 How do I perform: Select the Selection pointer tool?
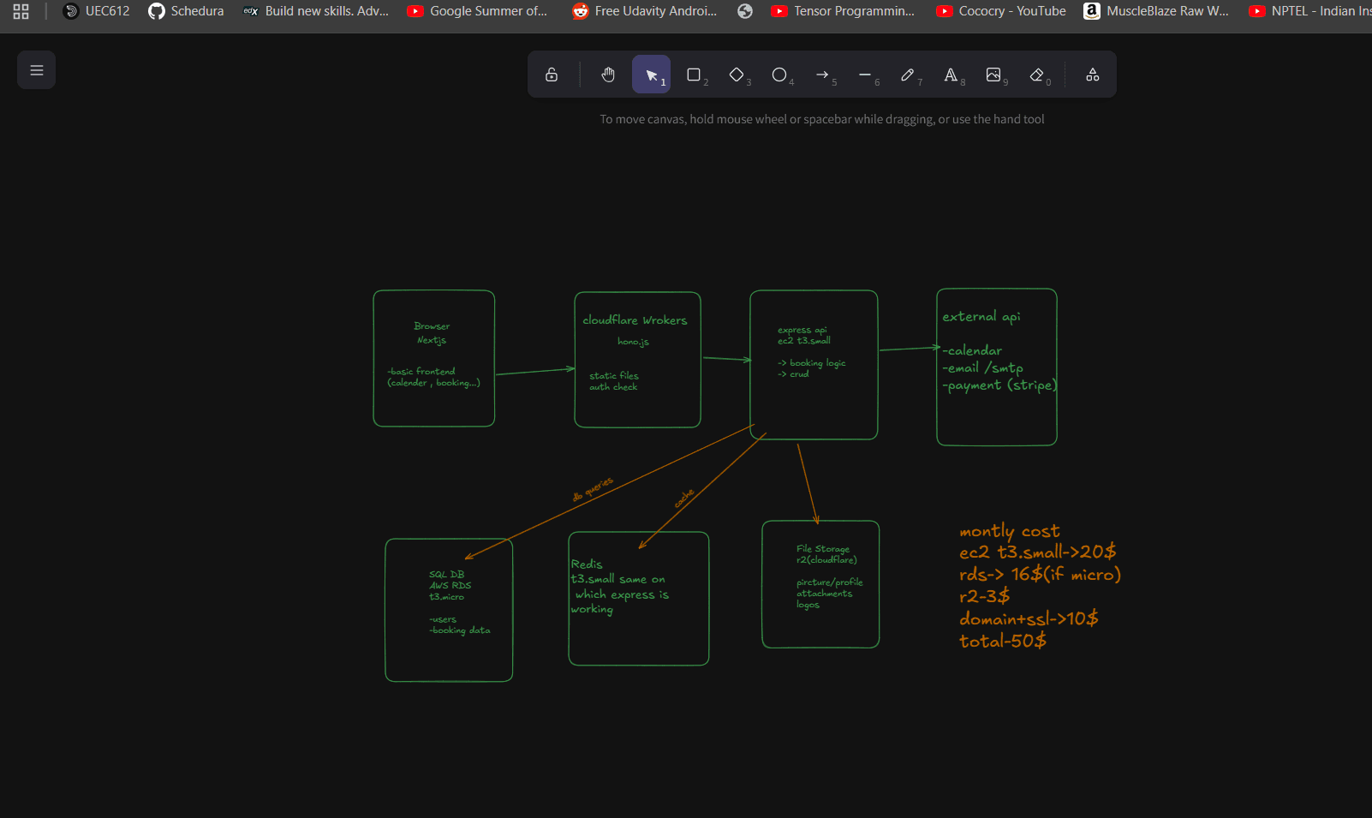[x=652, y=75]
